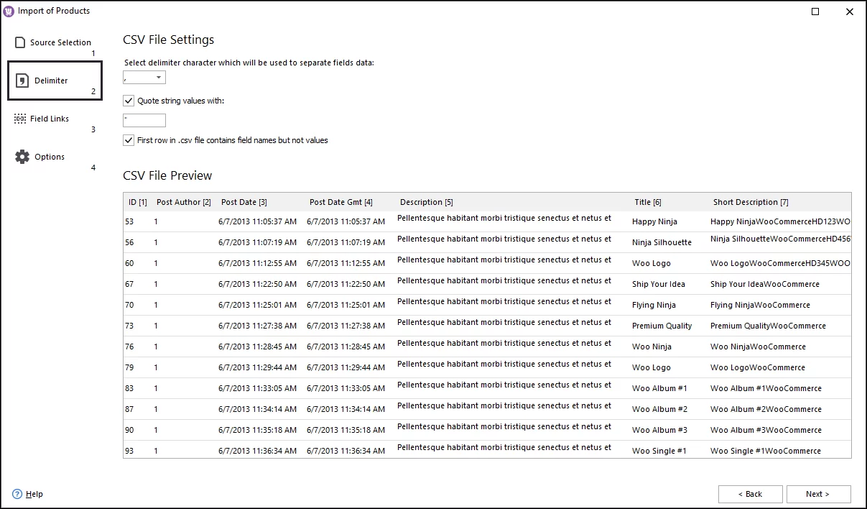Select the Woo Album #1 row

359,388
